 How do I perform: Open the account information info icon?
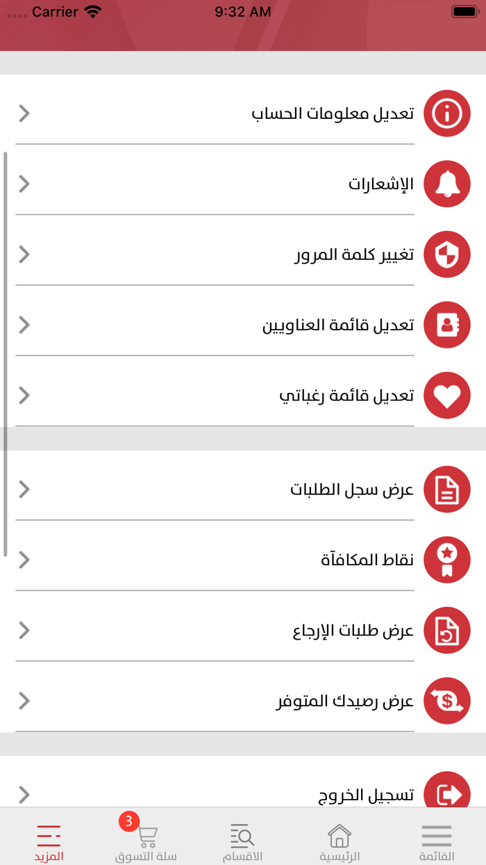[x=446, y=113]
